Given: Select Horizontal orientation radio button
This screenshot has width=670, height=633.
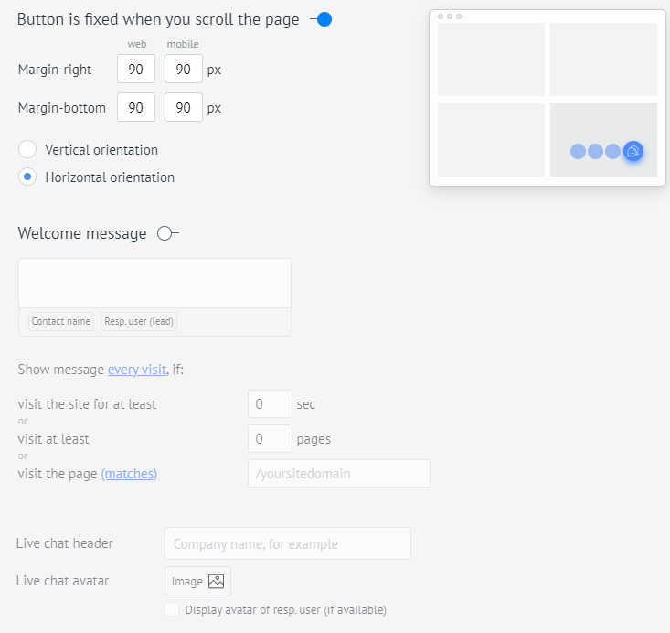Looking at the screenshot, I should click(x=27, y=177).
